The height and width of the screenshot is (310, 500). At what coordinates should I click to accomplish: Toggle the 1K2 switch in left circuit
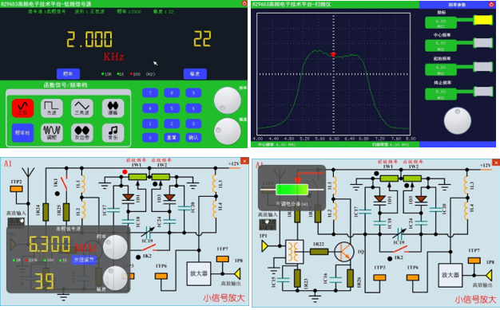point(149,247)
